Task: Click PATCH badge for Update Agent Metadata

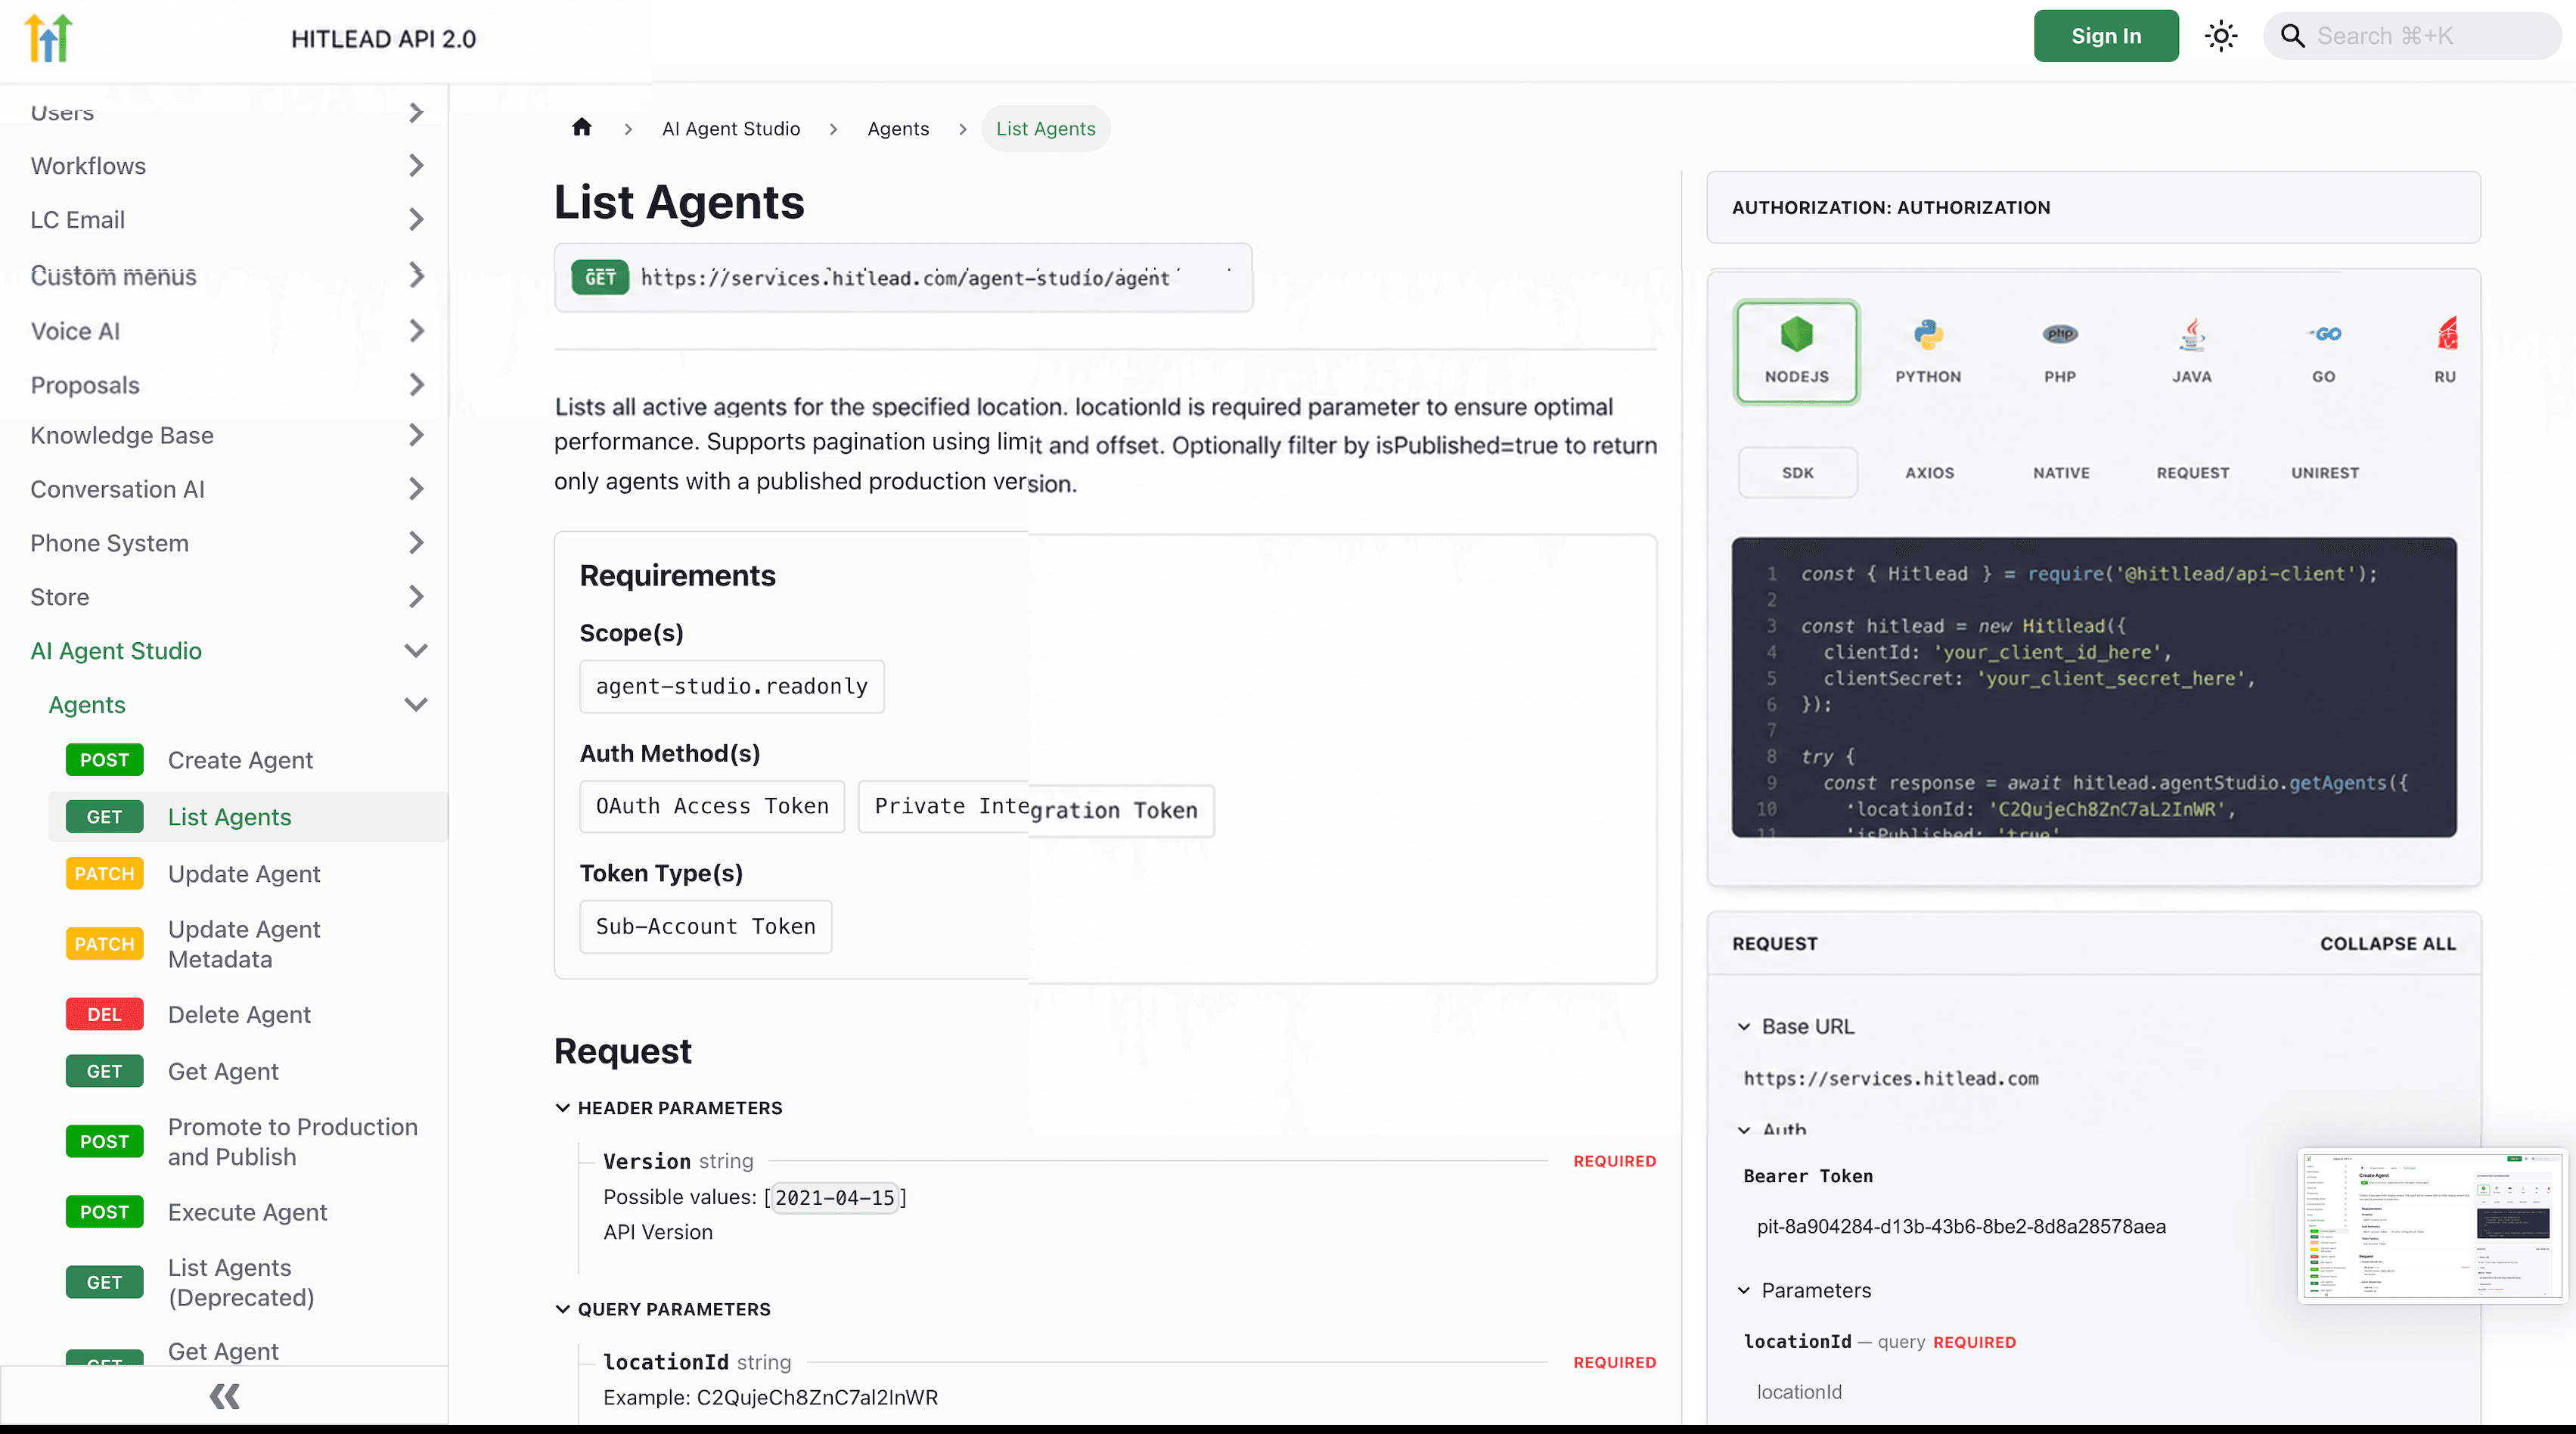Action: [105, 944]
